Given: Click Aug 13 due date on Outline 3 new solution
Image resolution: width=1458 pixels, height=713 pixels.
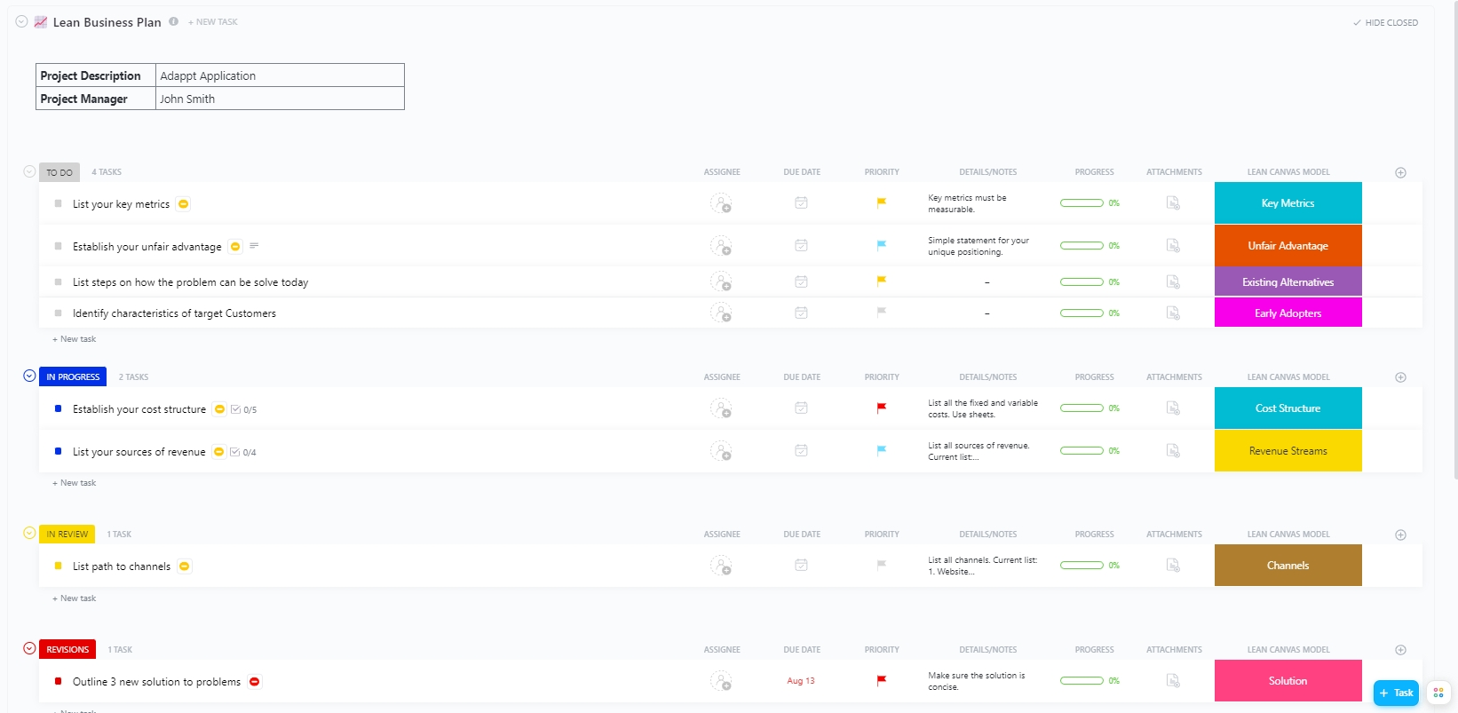Looking at the screenshot, I should point(801,681).
